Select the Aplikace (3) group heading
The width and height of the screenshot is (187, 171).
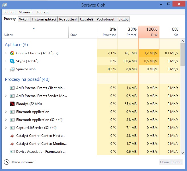pyautogui.click(x=16, y=45)
